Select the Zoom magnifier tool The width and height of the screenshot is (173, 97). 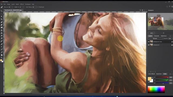2,58
